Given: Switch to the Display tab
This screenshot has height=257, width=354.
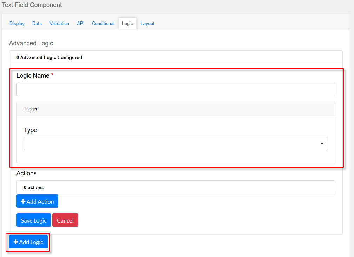Looking at the screenshot, I should (17, 23).
